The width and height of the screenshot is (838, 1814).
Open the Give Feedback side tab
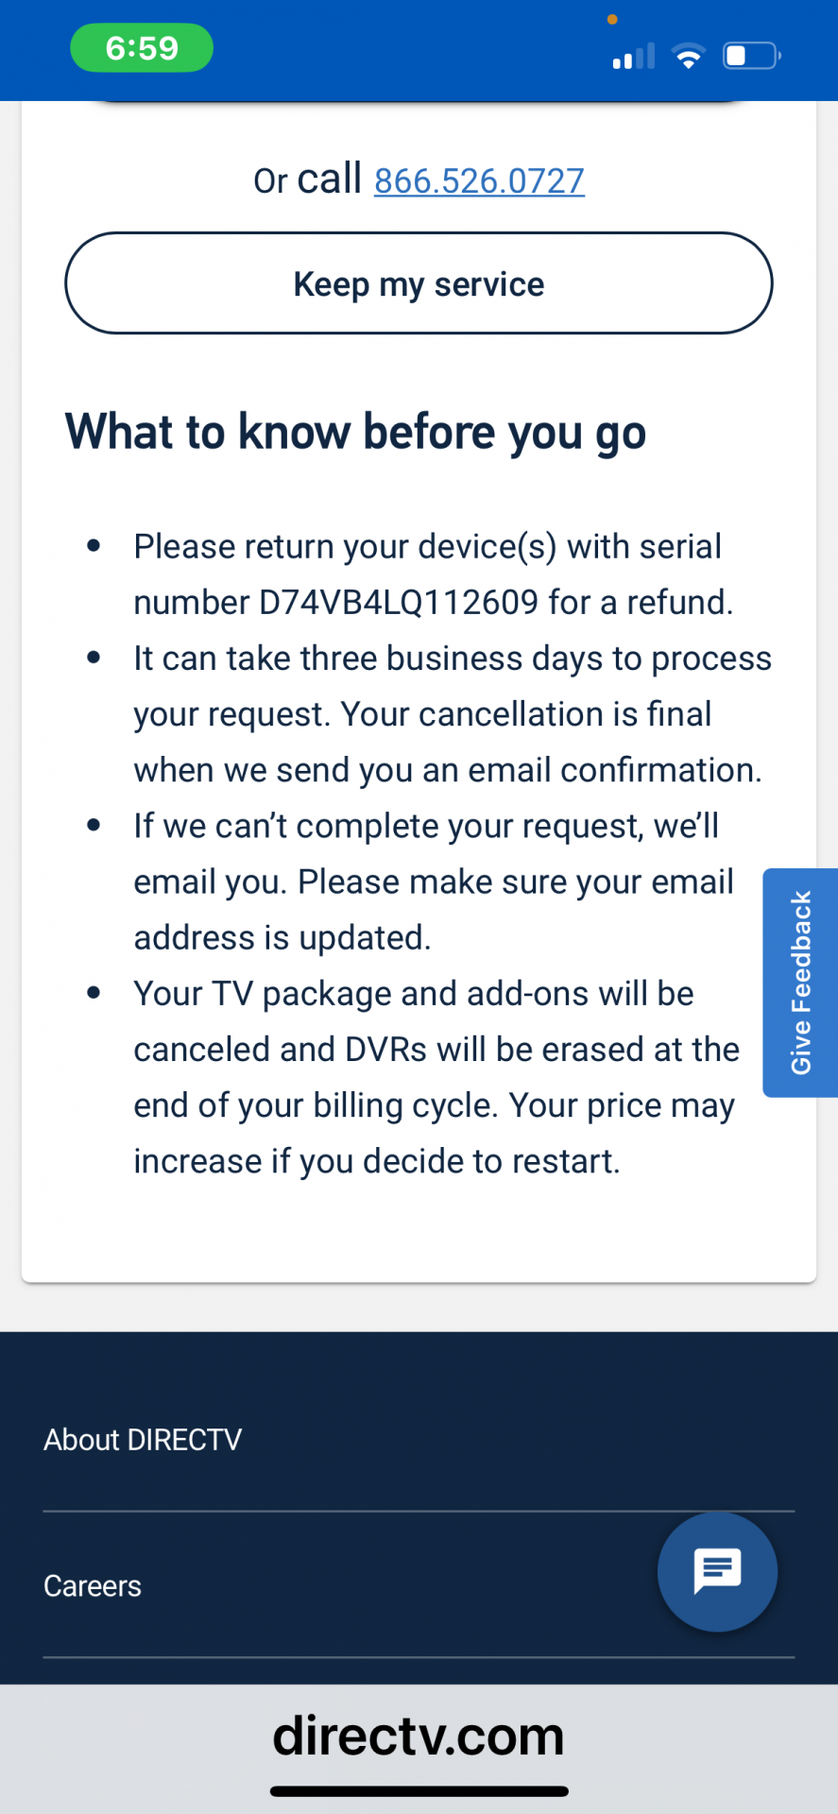coord(800,983)
